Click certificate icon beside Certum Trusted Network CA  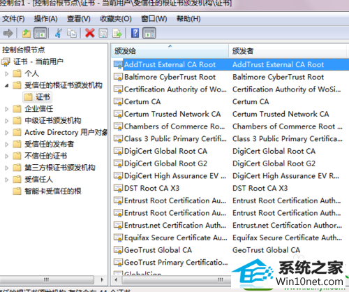[118, 114]
